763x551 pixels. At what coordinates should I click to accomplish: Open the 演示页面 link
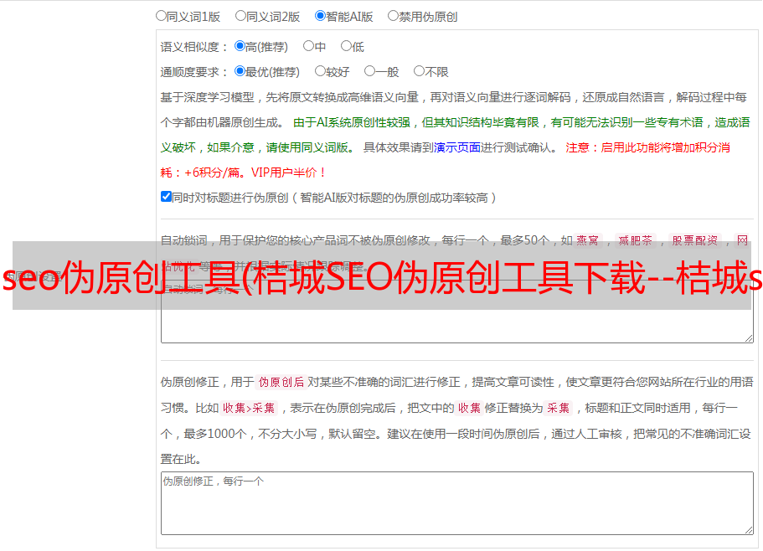pos(457,147)
